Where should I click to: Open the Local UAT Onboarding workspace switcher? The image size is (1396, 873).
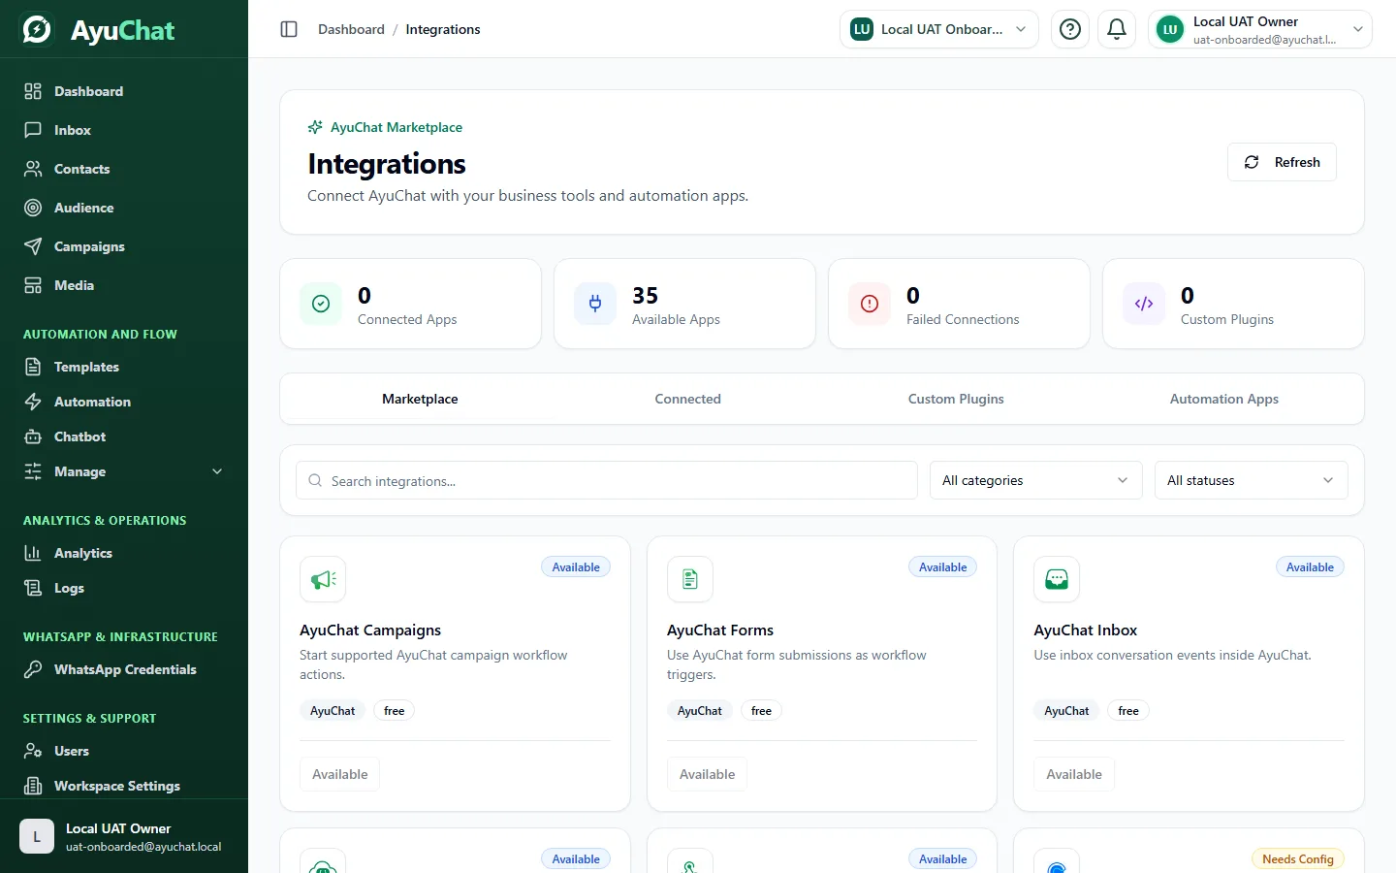point(938,29)
